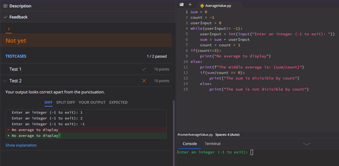Expand the Test 1 result row
This screenshot has width=339, height=166.
15,69
